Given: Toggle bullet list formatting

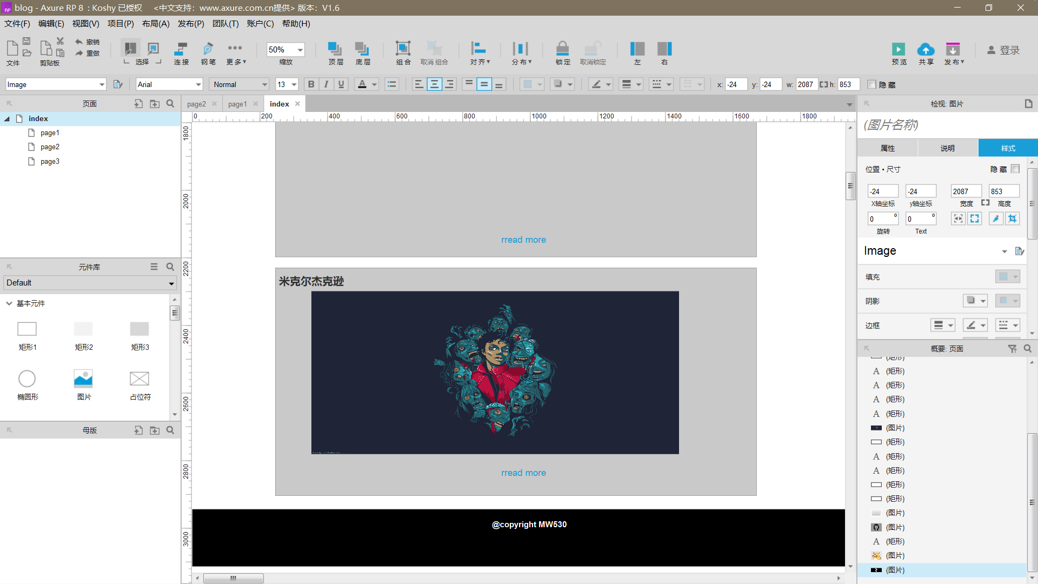Looking at the screenshot, I should pos(392,84).
